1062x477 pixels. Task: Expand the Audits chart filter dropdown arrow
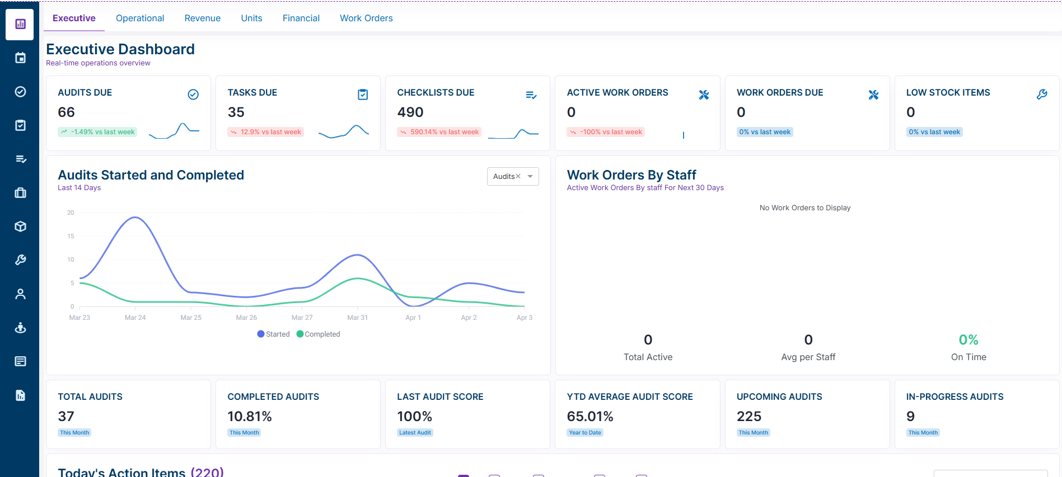tap(530, 177)
